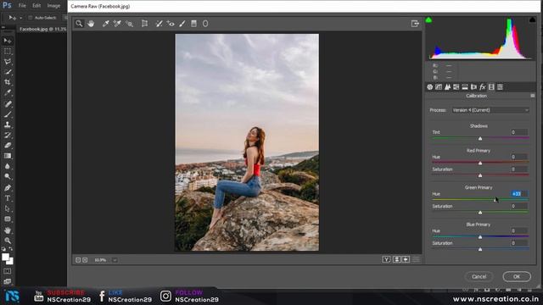Screen dimensions: 543x305
Task: Adjust the Green Primary Hue slider handle
Action: 495,200
